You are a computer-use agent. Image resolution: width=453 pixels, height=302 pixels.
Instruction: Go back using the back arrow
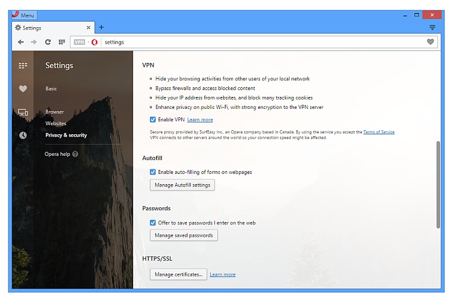click(21, 42)
